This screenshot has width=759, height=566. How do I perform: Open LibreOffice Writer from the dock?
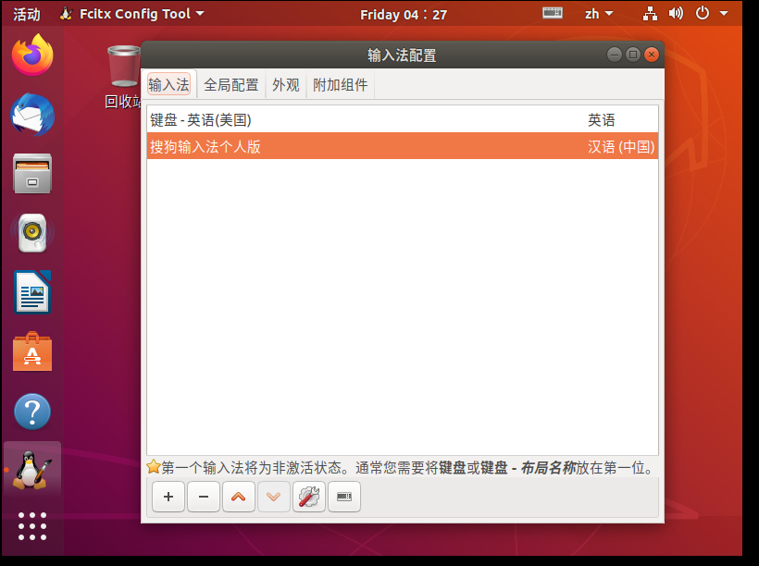point(32,292)
